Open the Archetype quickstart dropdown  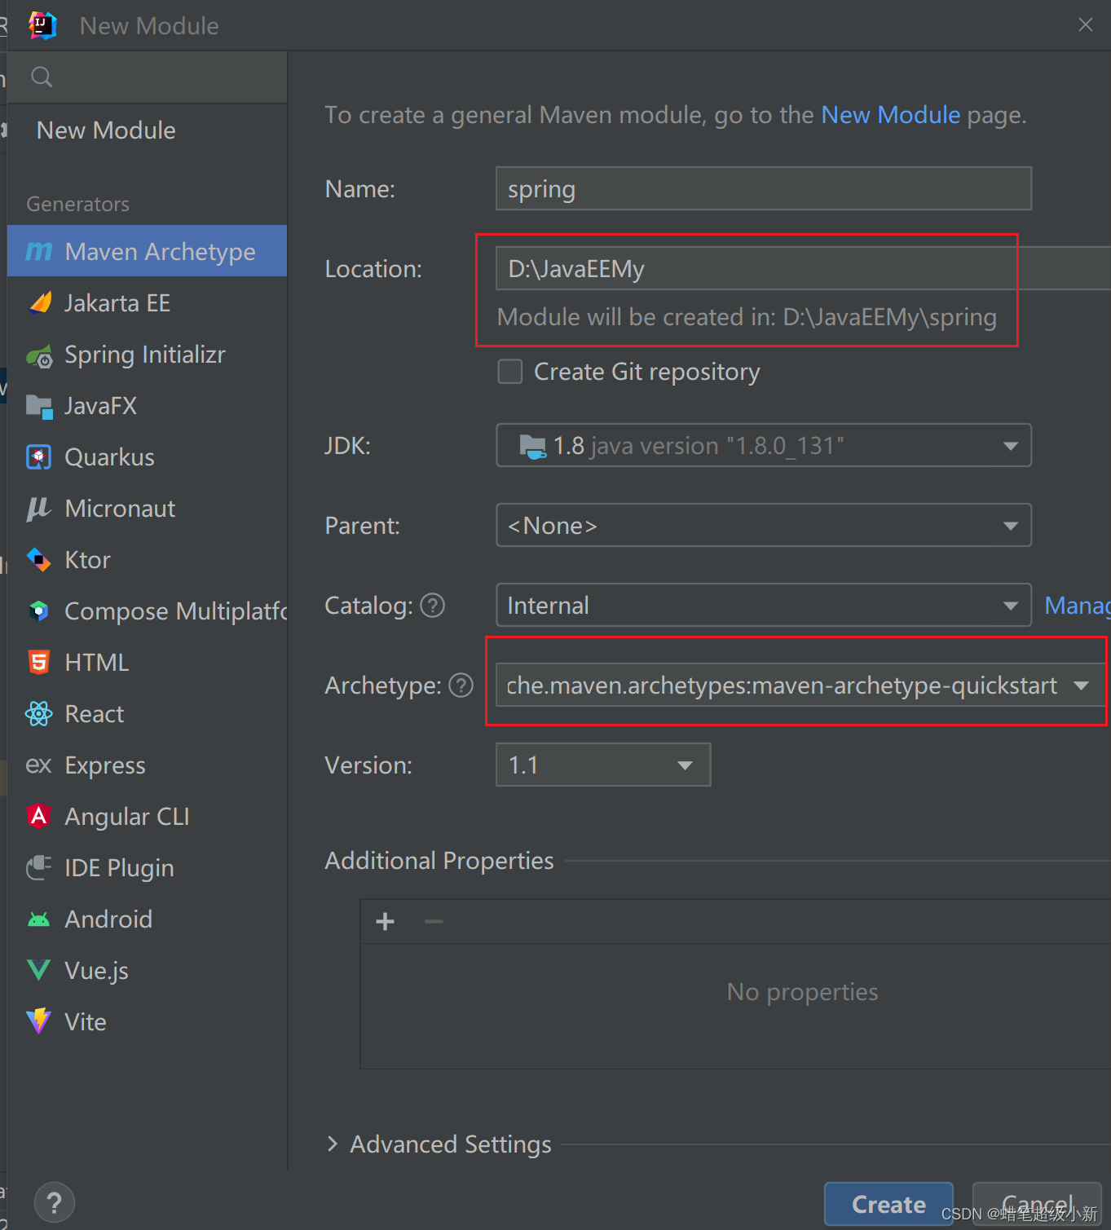(x=800, y=685)
